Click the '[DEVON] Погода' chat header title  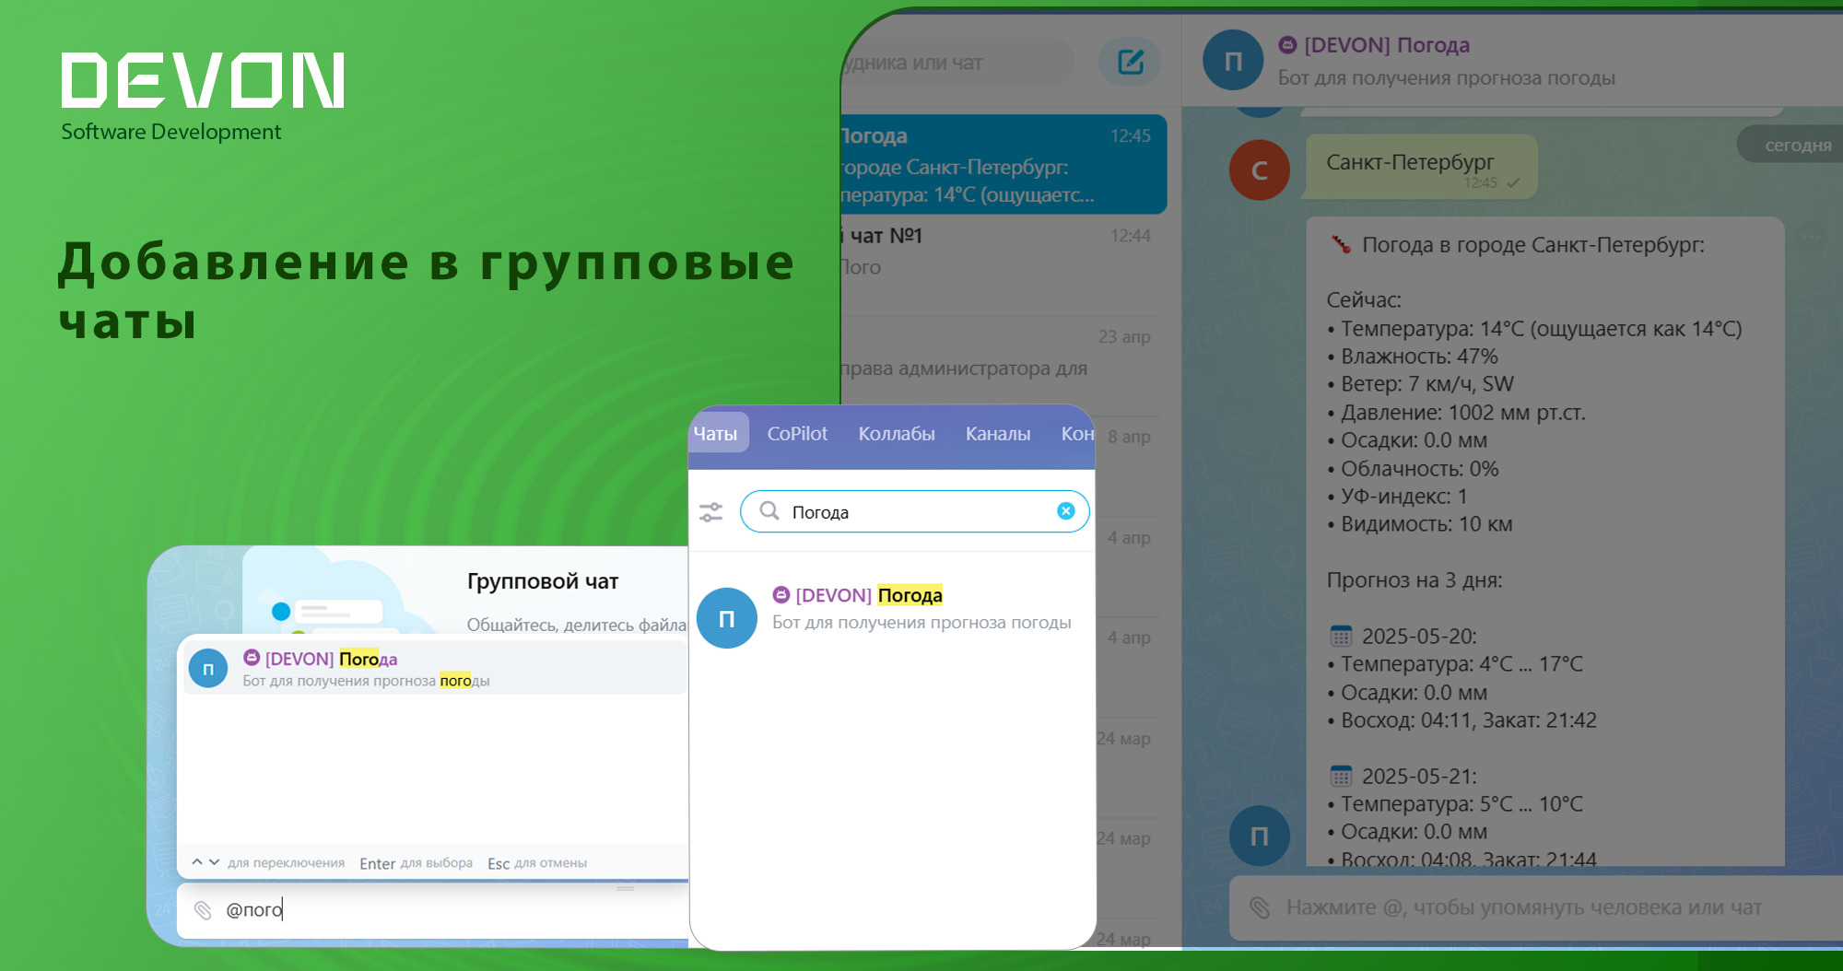(x=1387, y=45)
